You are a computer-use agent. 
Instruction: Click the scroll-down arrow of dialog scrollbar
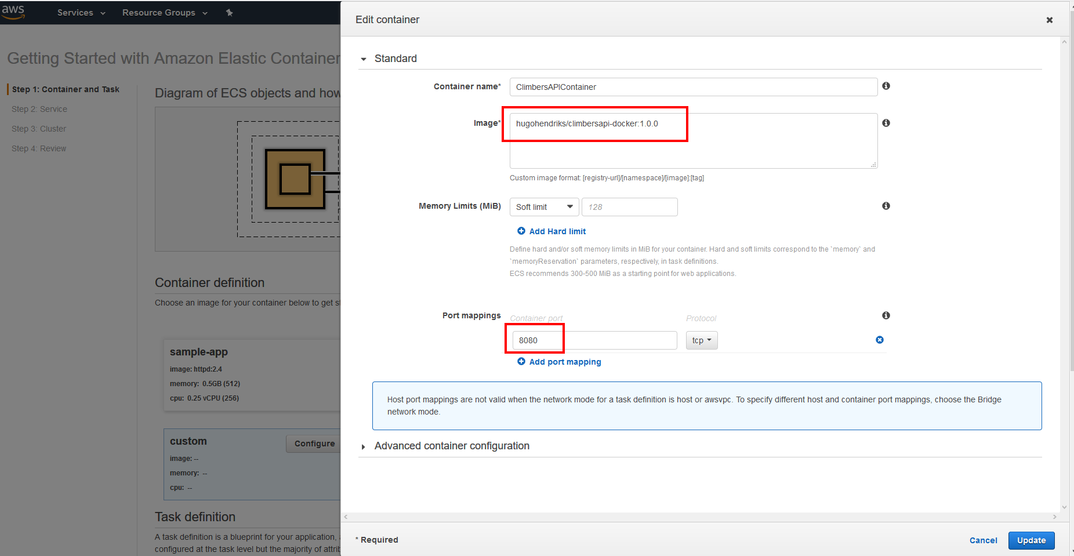tap(1064, 507)
